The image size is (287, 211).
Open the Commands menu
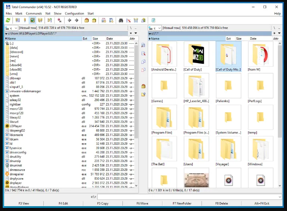coord(34,14)
